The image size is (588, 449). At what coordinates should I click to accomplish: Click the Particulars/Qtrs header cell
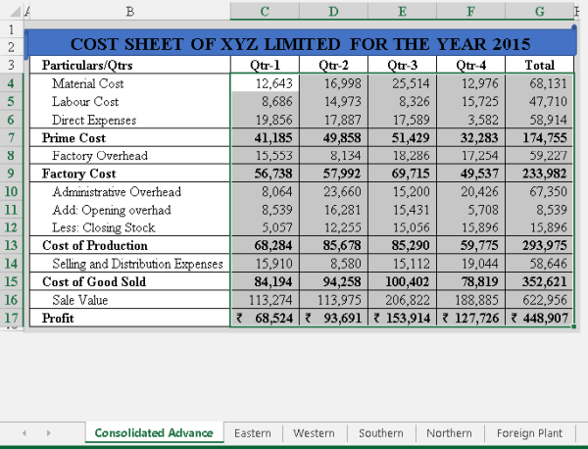130,66
